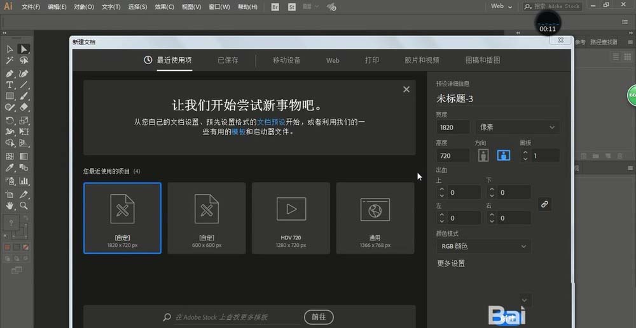Dismiss the welcome banner with X
The width and height of the screenshot is (636, 328).
pos(406,89)
